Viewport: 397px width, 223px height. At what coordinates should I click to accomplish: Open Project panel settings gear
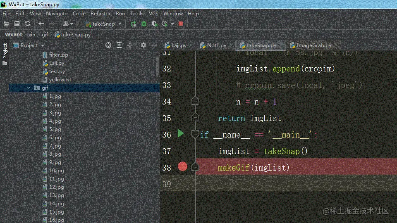(x=143, y=45)
